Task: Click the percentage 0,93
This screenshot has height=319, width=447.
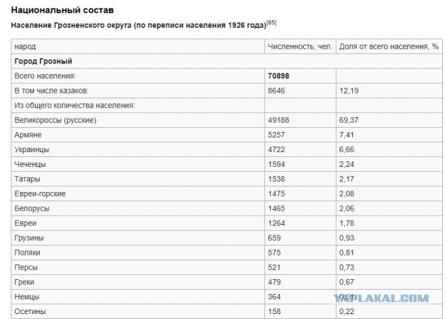Action: click(346, 238)
